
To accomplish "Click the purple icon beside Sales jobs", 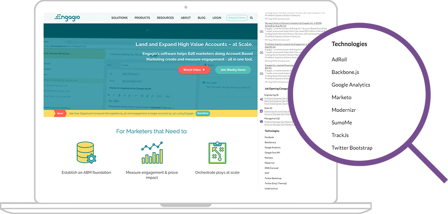I will tap(261, 111).
